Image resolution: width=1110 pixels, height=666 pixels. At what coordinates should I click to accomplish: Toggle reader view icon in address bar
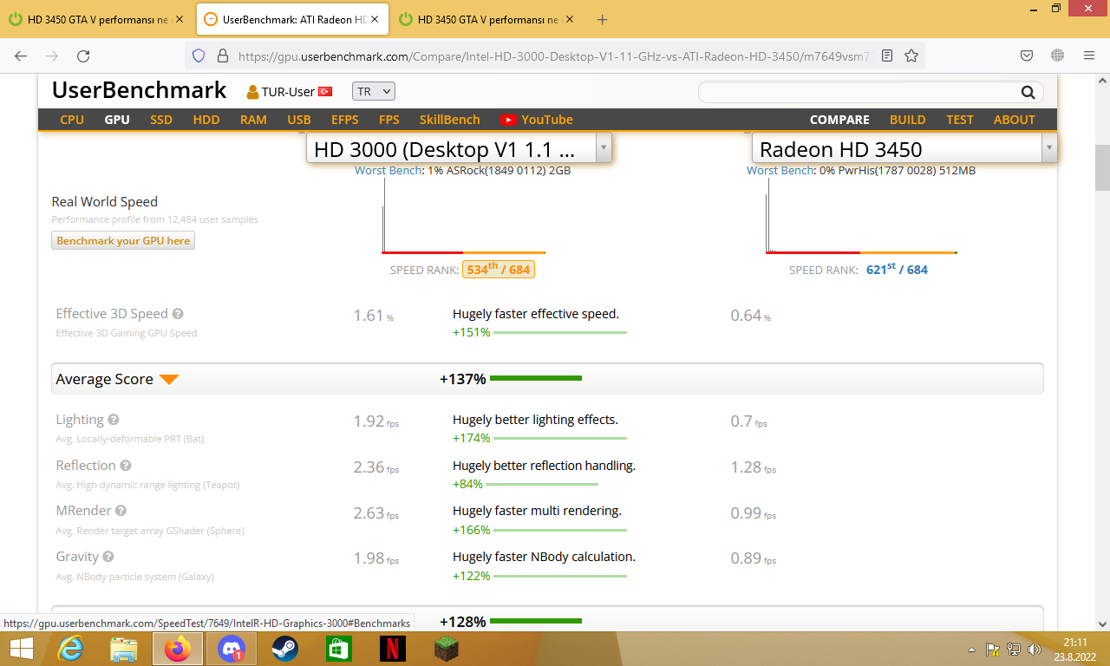(x=887, y=55)
